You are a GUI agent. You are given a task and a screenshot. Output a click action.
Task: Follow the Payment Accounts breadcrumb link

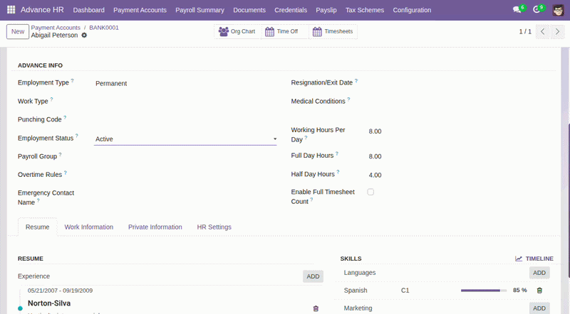tap(56, 28)
